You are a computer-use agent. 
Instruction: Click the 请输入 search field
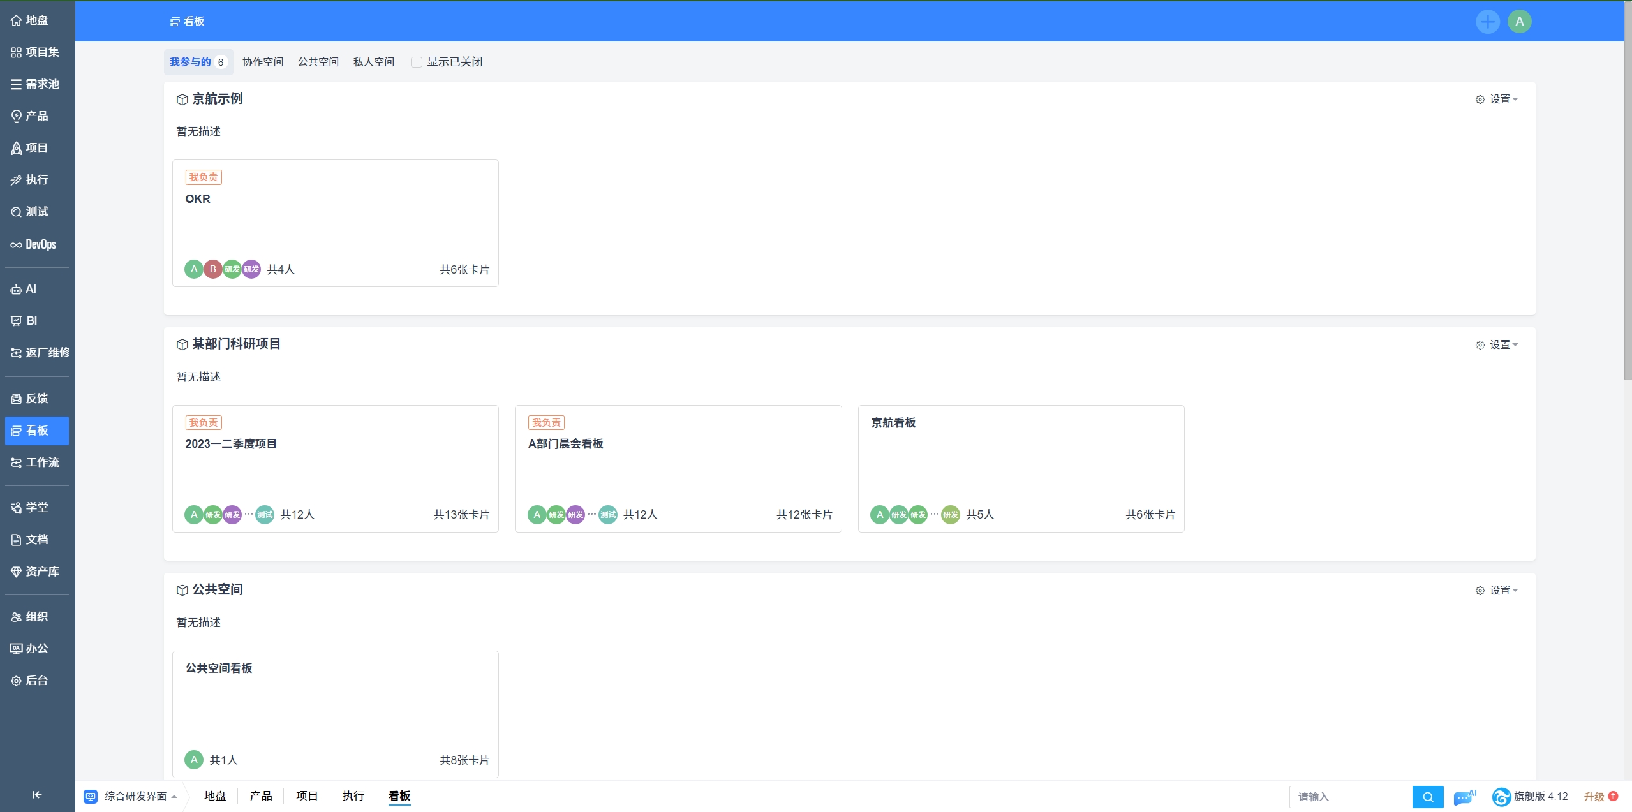[x=1350, y=797]
